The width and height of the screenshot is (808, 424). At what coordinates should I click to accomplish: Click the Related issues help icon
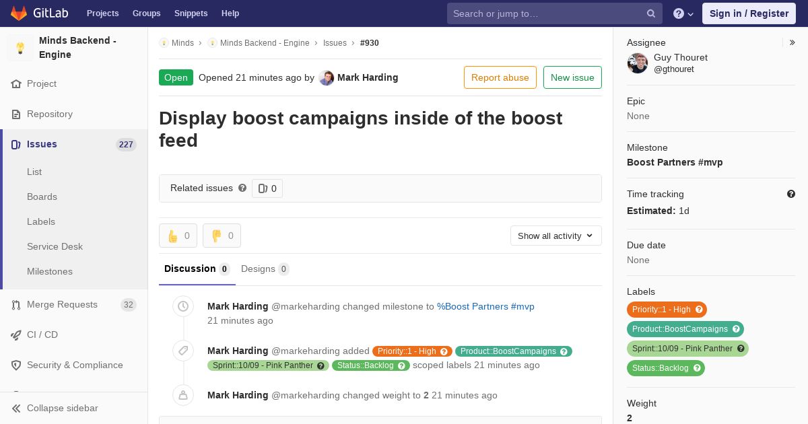tap(242, 188)
